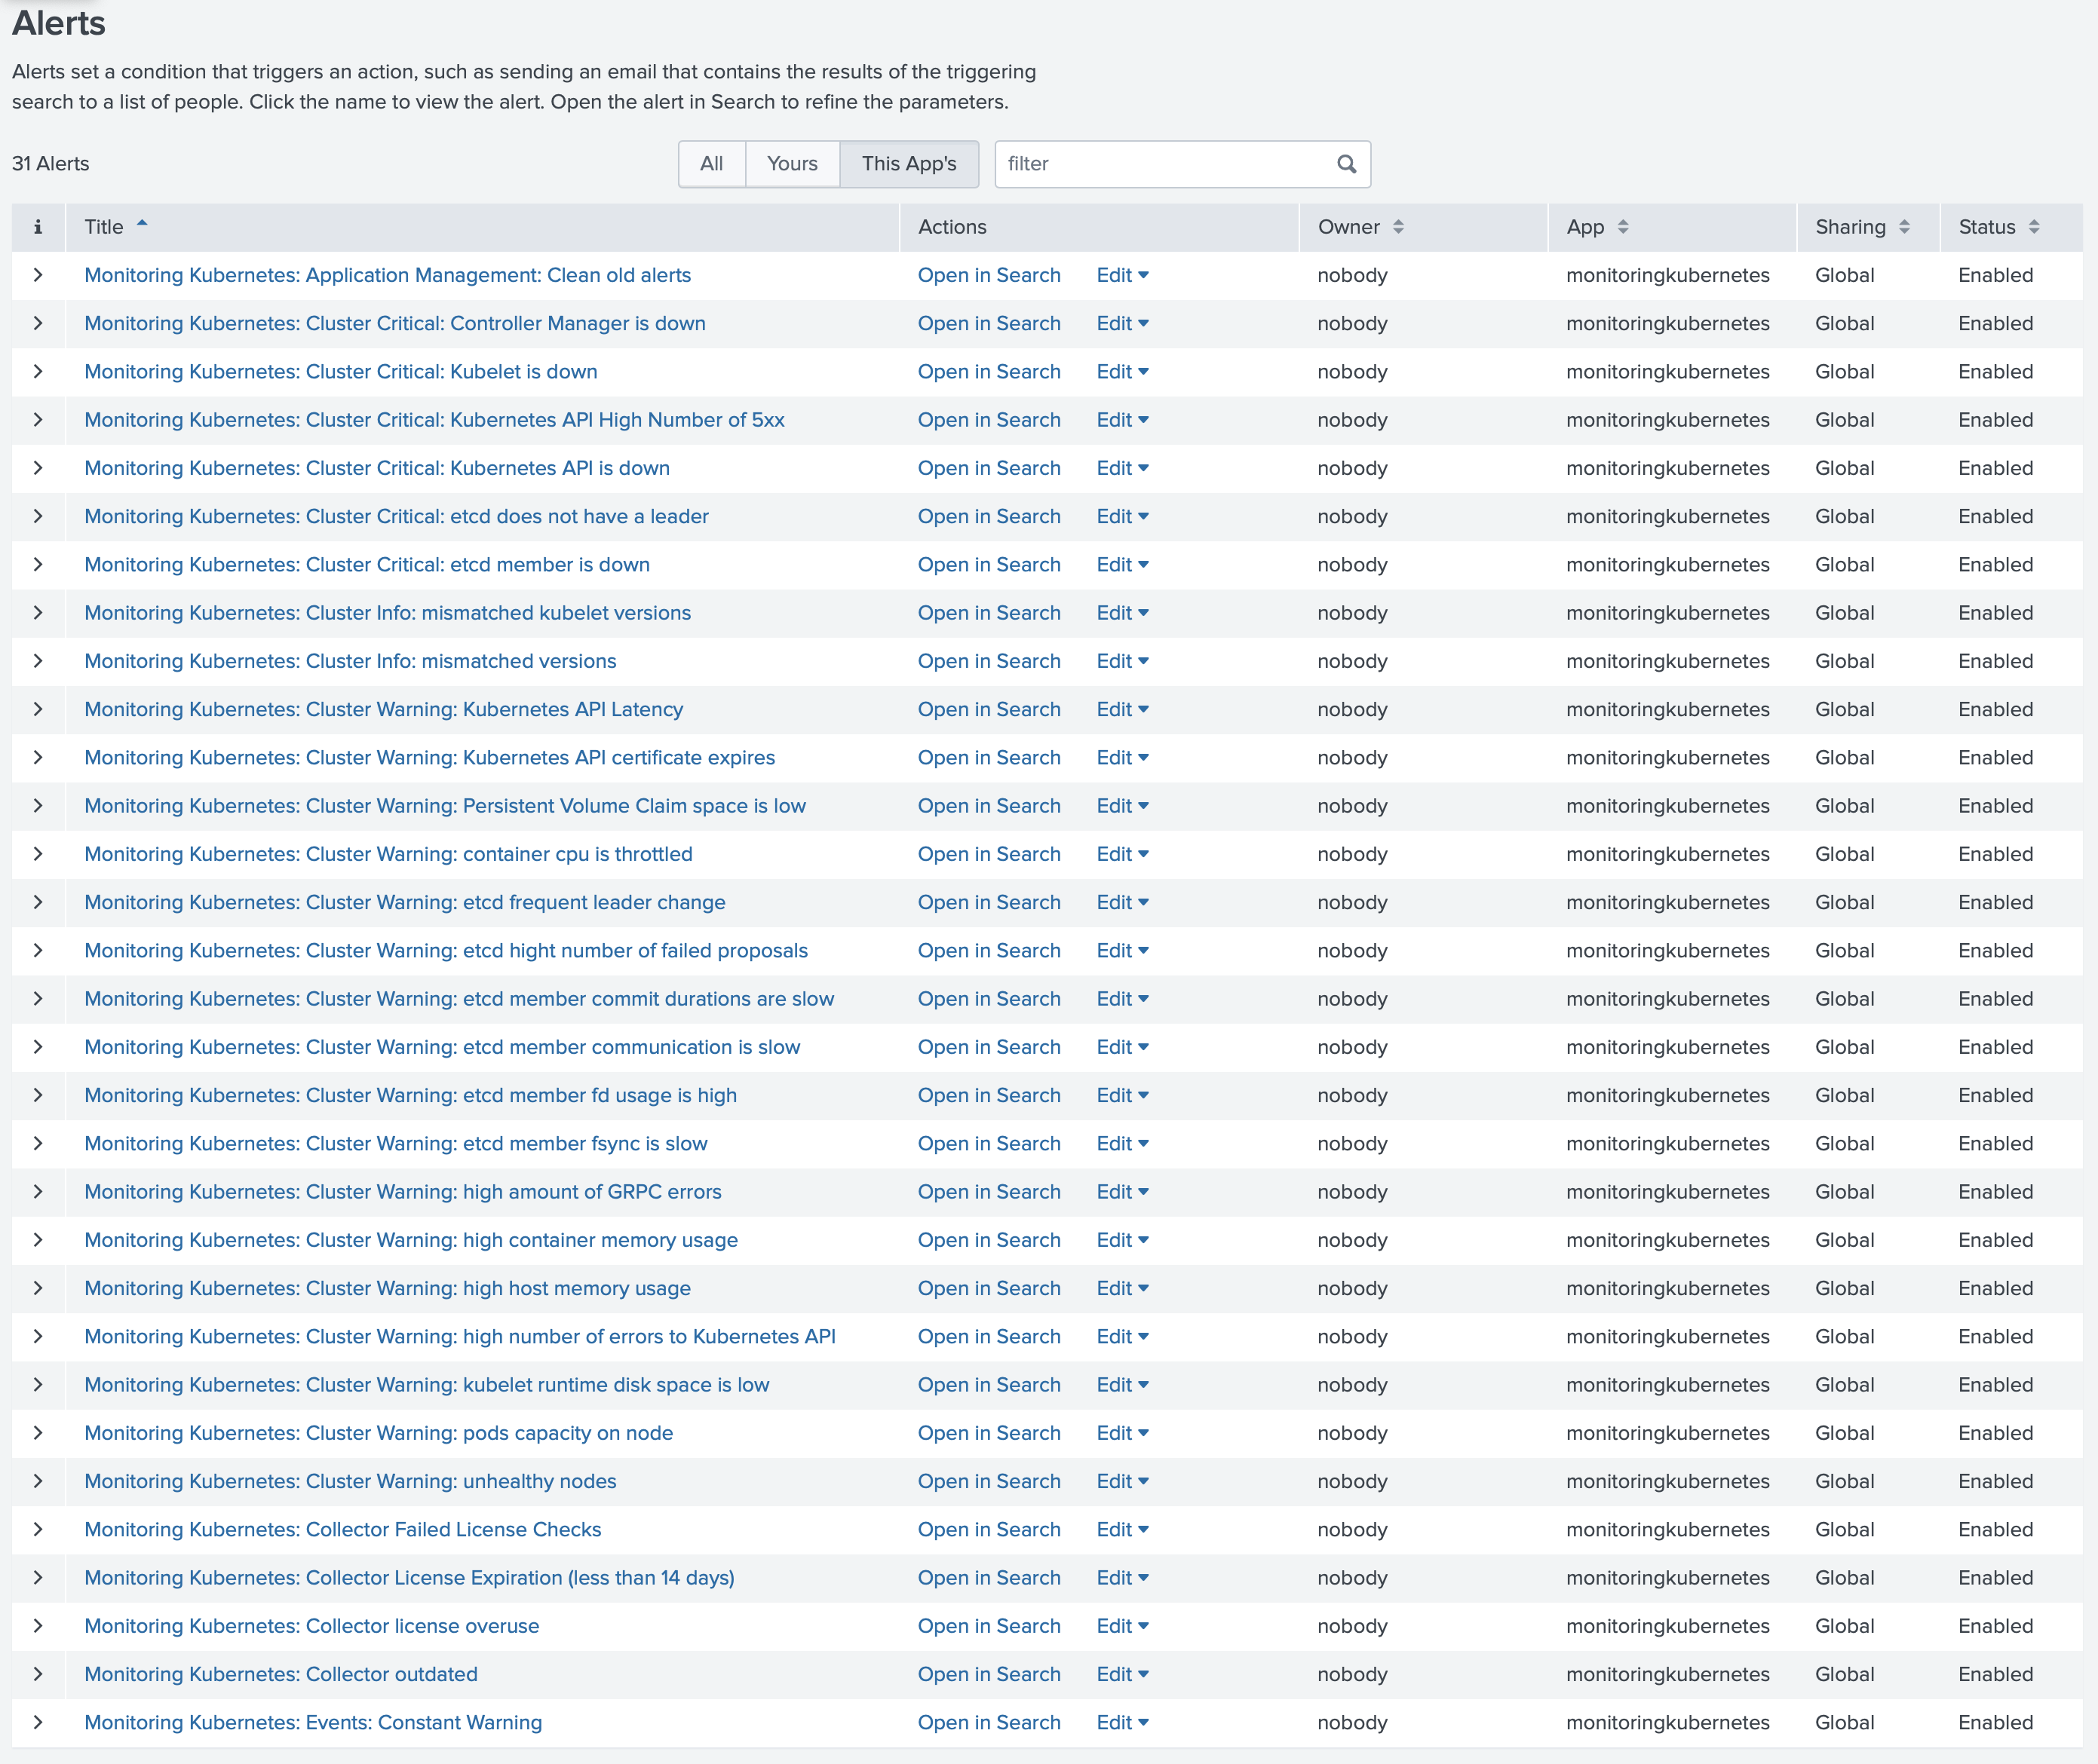Sort by App column arrows
The height and width of the screenshot is (1764, 2098).
tap(1623, 227)
